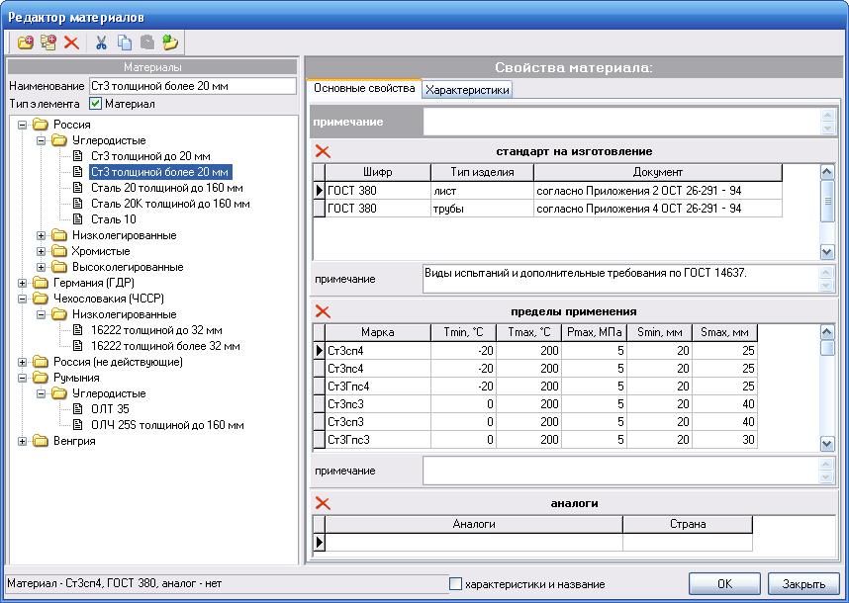Expand the 'Германия (ГДР)' tree node
This screenshot has height=603, width=849.
pos(22,283)
